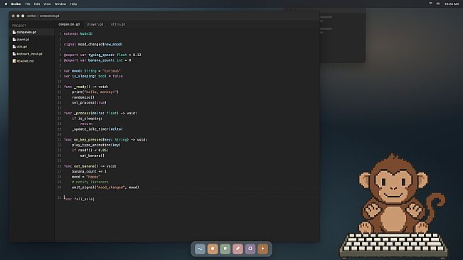Click the PROJECT sidebar header

(x=19, y=26)
